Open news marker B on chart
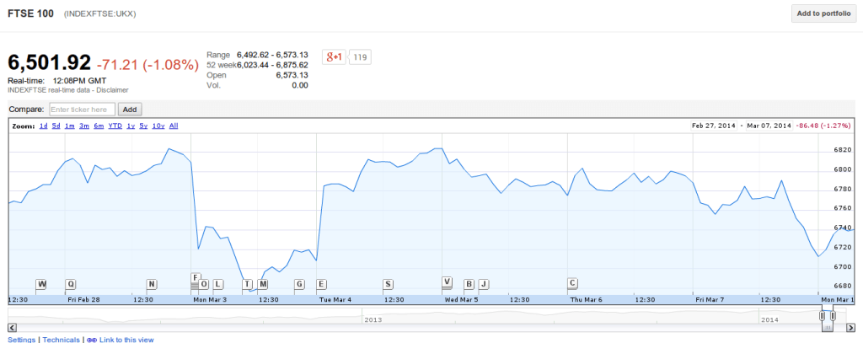The width and height of the screenshot is (863, 343). click(469, 284)
